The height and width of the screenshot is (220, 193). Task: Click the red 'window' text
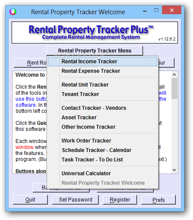tap(25, 147)
